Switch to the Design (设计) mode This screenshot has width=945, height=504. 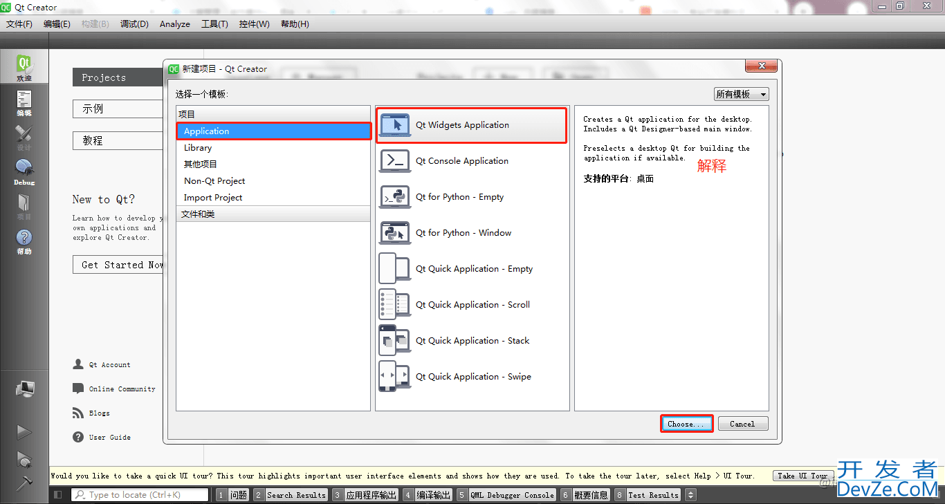(x=24, y=137)
